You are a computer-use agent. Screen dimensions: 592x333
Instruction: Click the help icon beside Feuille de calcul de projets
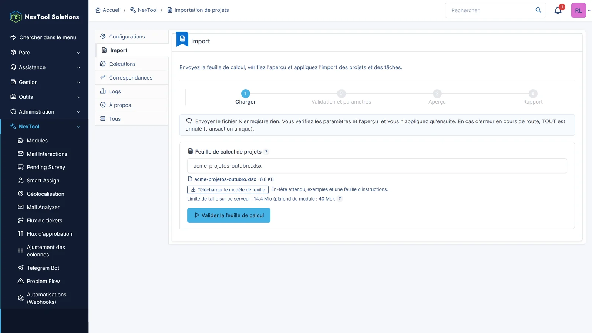266,152
